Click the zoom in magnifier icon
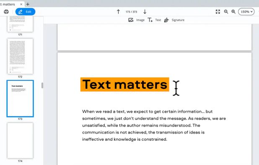Image resolution: width=259 pixels, height=165 pixels. (x=233, y=12)
